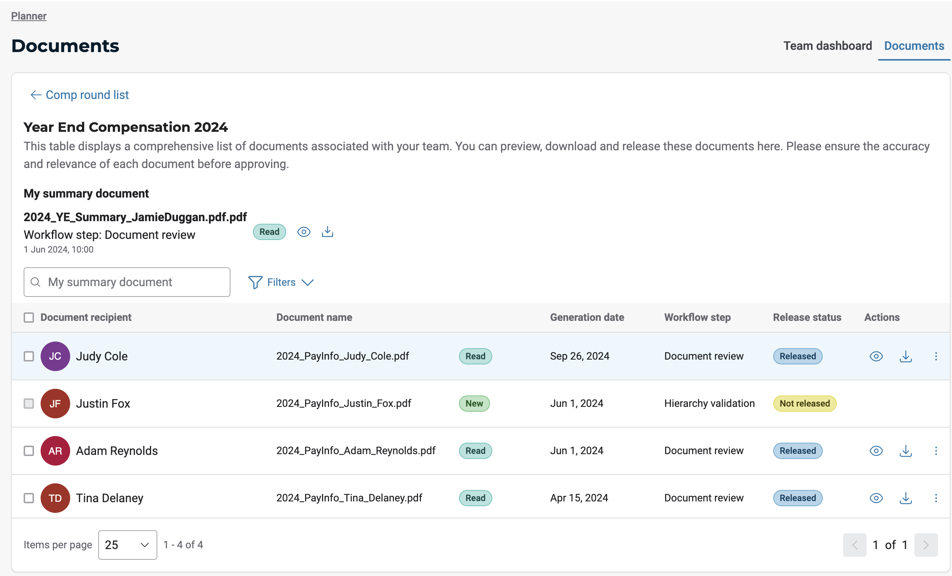
Task: Open the items per page dropdown
Action: point(127,545)
